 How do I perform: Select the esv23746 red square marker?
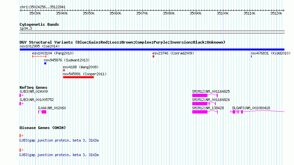153,56
